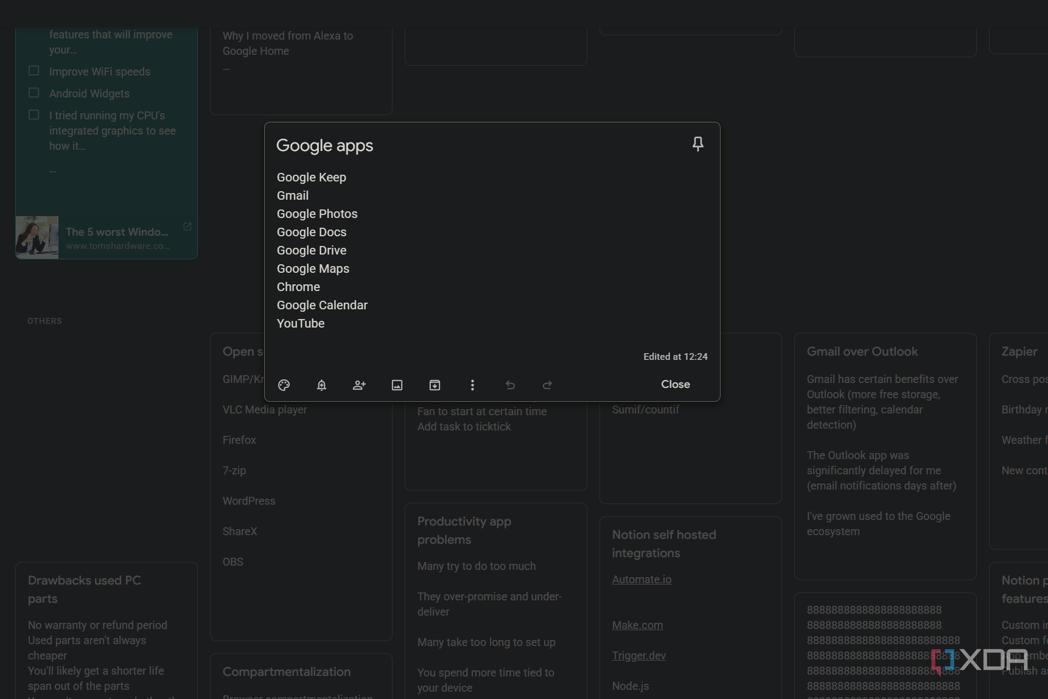Open the Notion self hosted integrations note

pos(691,608)
